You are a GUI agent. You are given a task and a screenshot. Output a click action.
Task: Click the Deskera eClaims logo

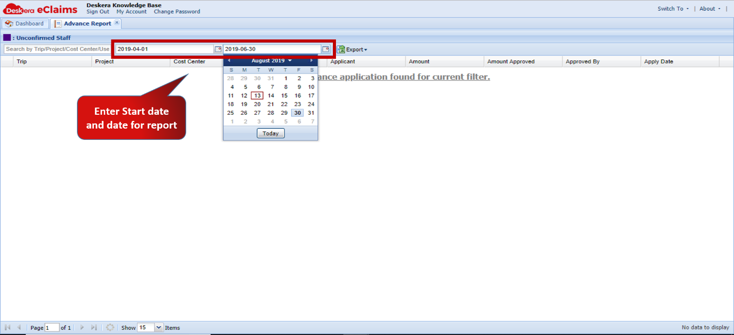point(41,9)
